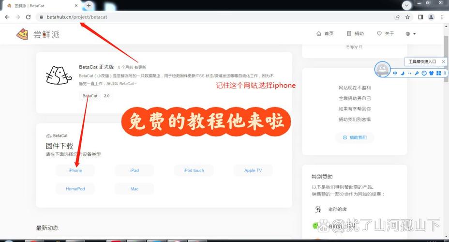The height and width of the screenshot is (242, 449).
Task: Open the Chrome profile avatar
Action: (431, 17)
